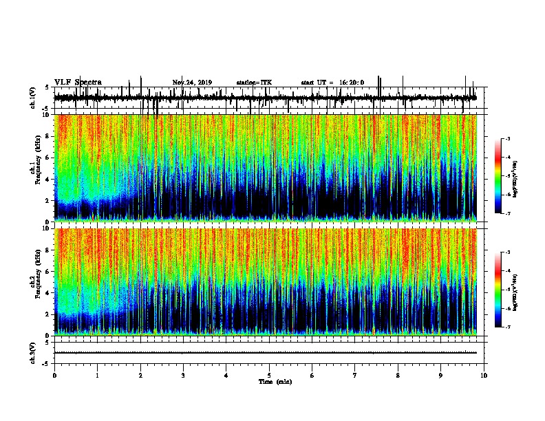
Task: Click time axis tick label "2"
Action: point(140,376)
